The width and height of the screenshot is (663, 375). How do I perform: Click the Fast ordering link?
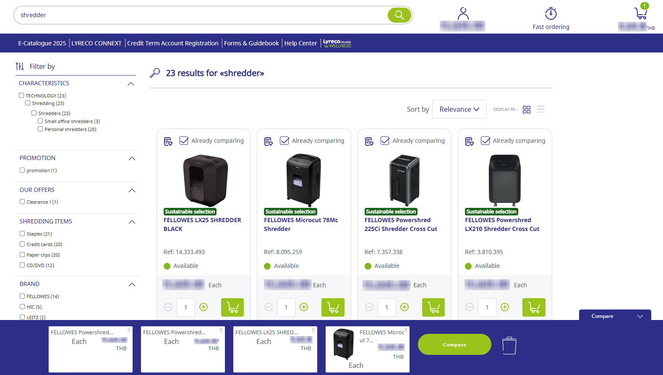click(551, 27)
